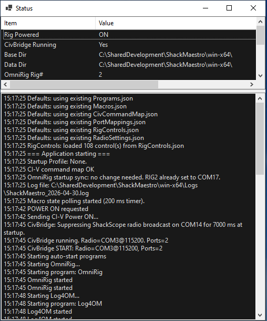This screenshot has height=321, width=267.
Task: Click the horizontal scrollbar thumb
Action: point(84,84)
